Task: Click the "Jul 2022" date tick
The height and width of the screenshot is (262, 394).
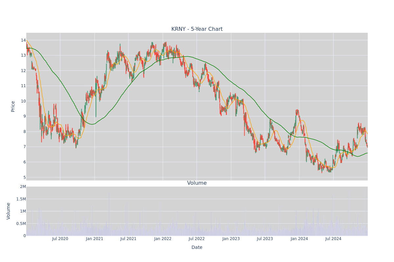Action: pyautogui.click(x=197, y=239)
